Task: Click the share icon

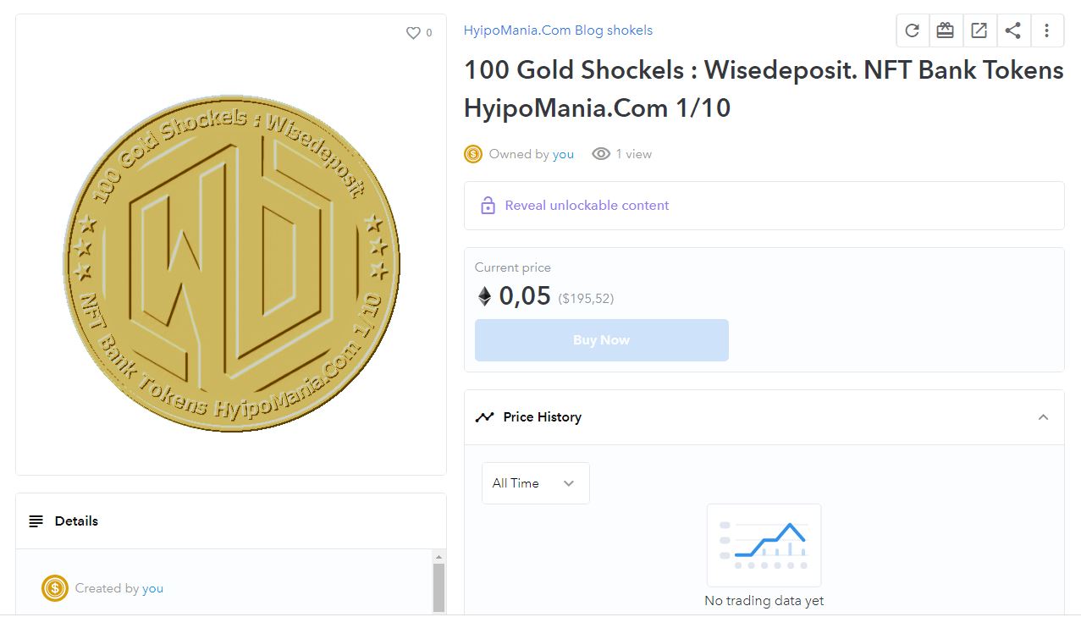Action: click(x=1013, y=31)
